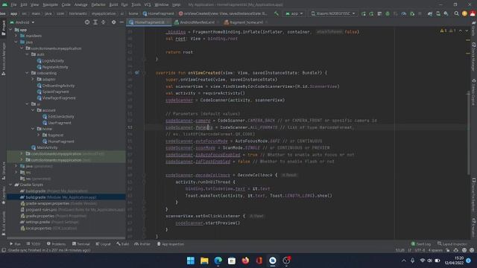The width and height of the screenshot is (477, 268).
Task: Open the Xiaomi device selector dropdown
Action: tap(333, 13)
